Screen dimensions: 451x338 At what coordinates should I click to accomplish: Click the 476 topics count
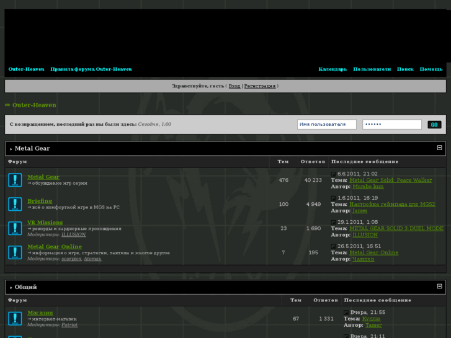point(284,180)
